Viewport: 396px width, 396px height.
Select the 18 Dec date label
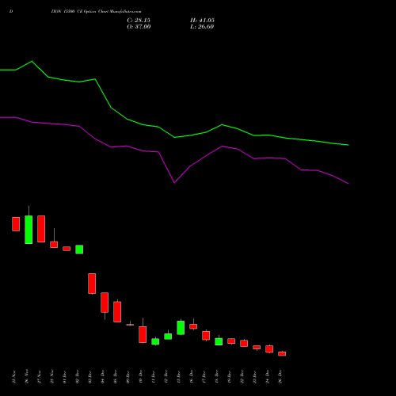[x=217, y=377]
